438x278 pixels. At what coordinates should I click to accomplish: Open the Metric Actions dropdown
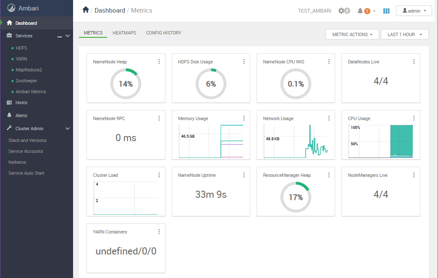[352, 34]
